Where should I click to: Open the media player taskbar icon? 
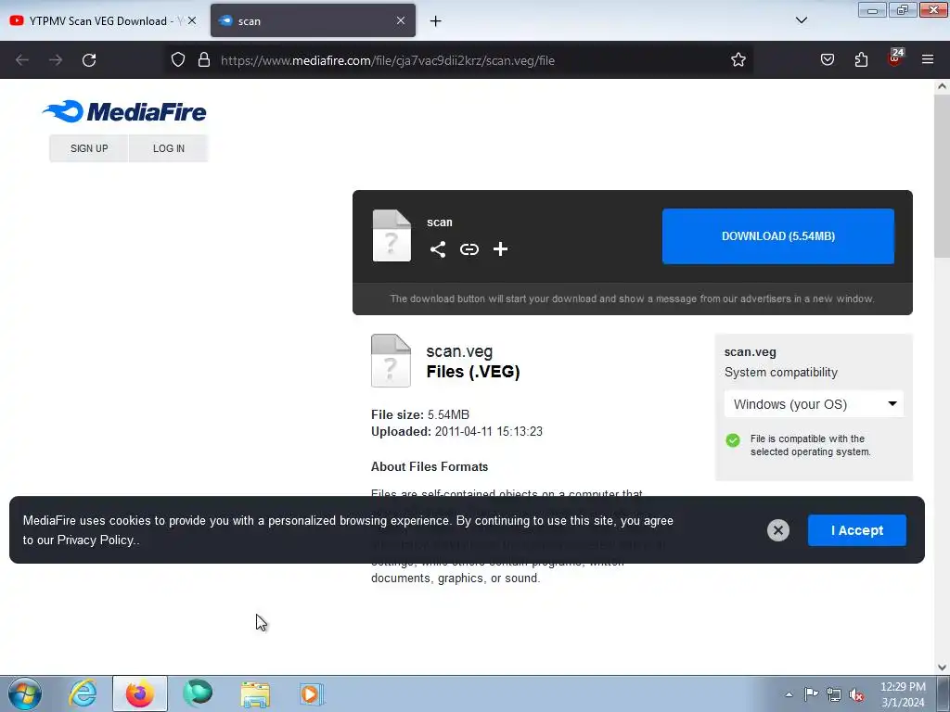312,693
